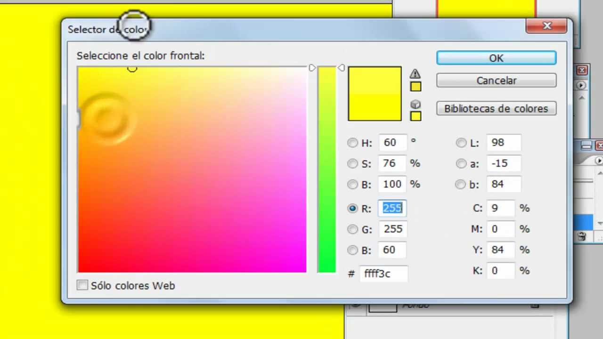Select the Lab a radio button

(461, 163)
